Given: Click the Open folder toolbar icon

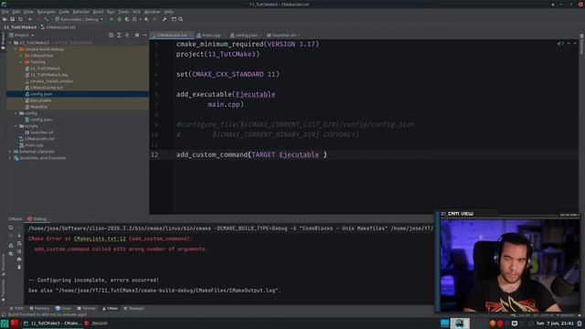Looking at the screenshot, I should (x=5, y=19).
